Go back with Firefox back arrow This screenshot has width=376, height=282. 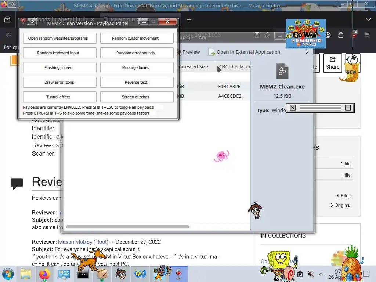point(9,35)
